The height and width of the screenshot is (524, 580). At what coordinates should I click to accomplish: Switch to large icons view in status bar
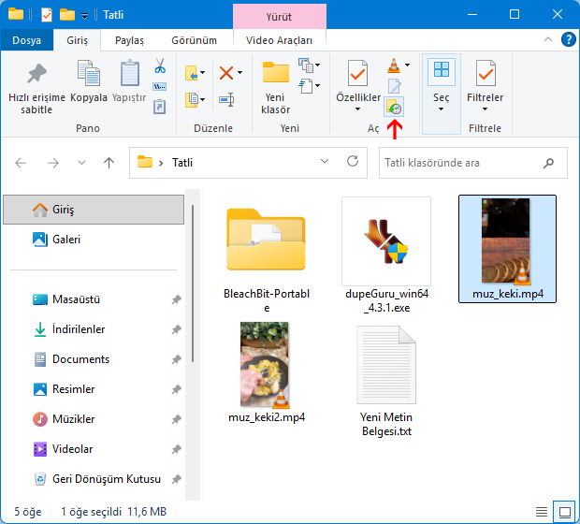(564, 512)
